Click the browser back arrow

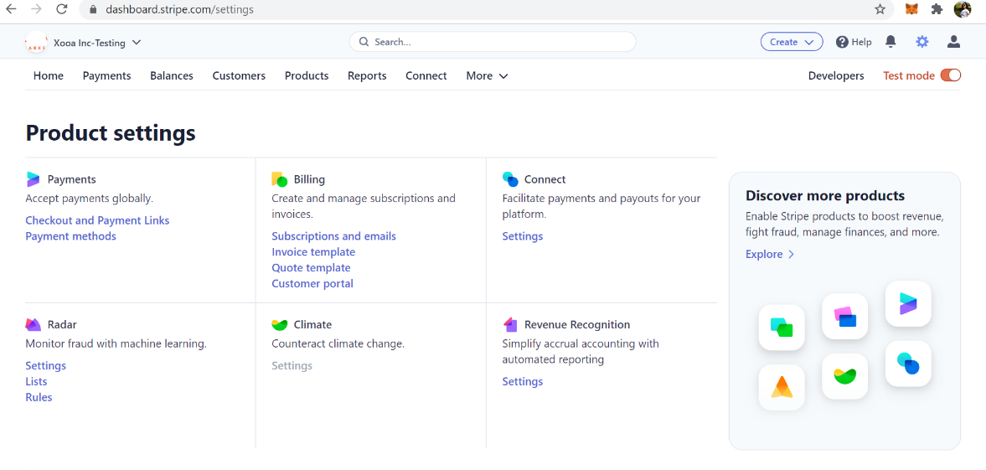(x=11, y=9)
